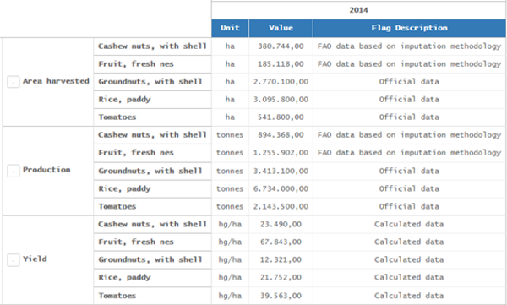Click the Unit column header
This screenshot has width=507, height=305.
coord(230,28)
